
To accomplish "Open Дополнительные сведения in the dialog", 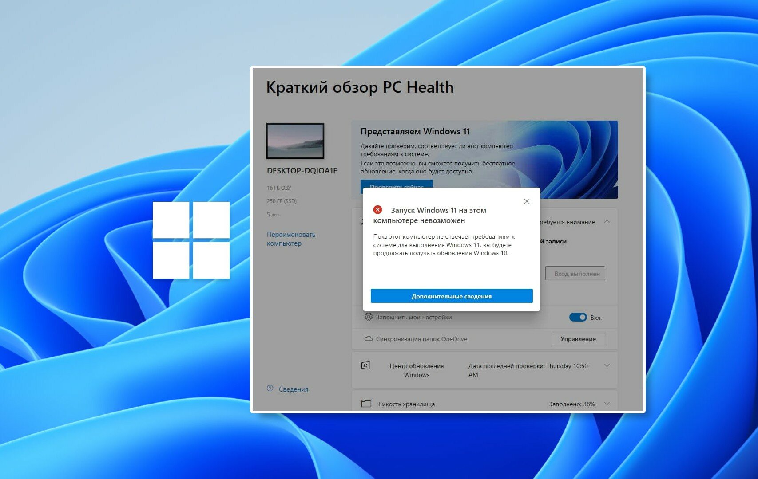I will tap(452, 296).
